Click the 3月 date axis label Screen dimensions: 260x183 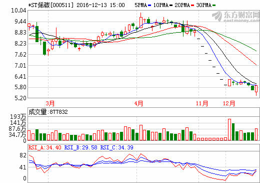point(50,103)
